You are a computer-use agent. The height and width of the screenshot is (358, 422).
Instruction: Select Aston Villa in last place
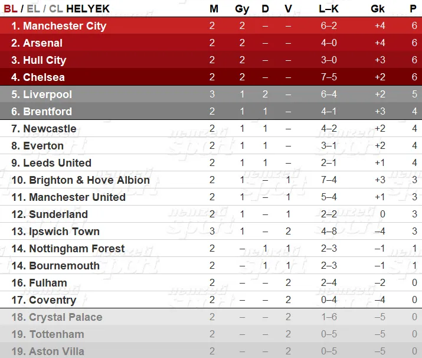[x=57, y=352]
